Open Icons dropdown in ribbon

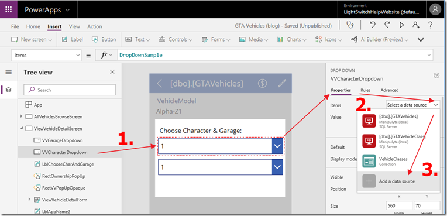coord(329,39)
